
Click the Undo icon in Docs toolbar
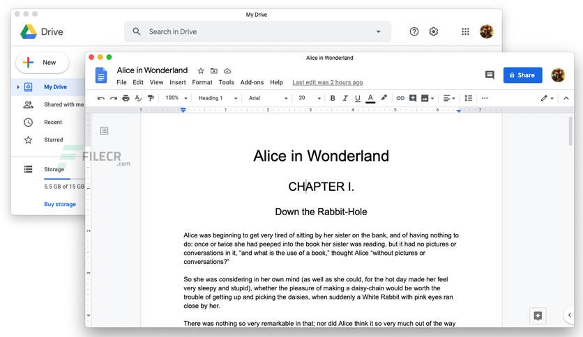point(100,98)
